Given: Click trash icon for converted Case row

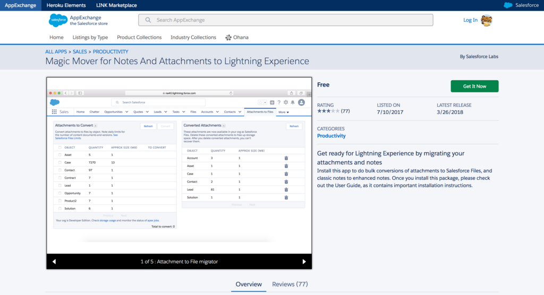Looking at the screenshot, I should point(286,173).
